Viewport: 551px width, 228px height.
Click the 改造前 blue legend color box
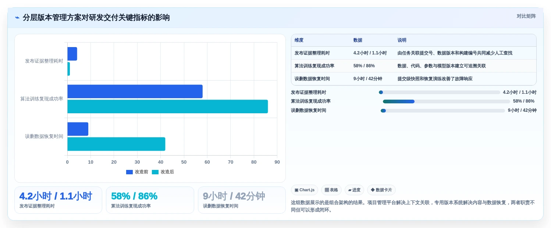coord(129,172)
